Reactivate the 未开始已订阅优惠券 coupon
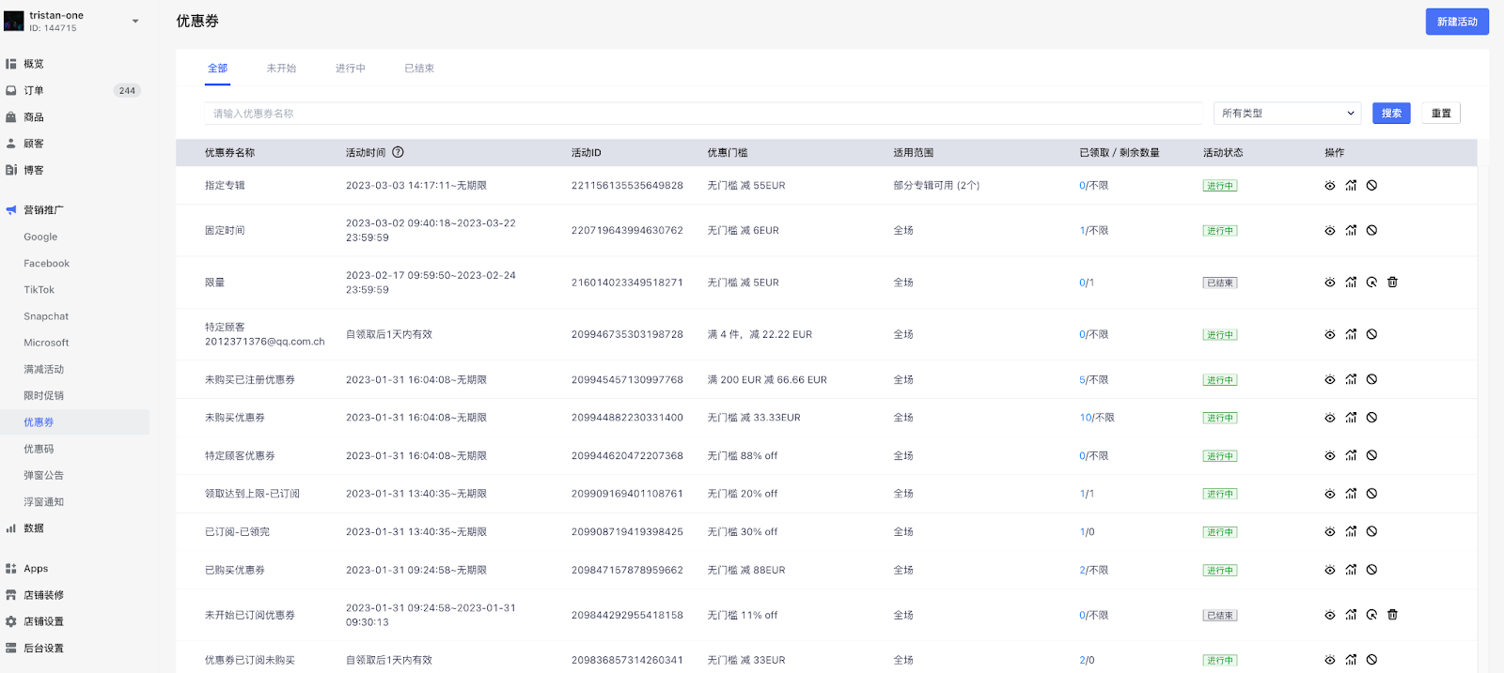The height and width of the screenshot is (673, 1504). click(1371, 616)
